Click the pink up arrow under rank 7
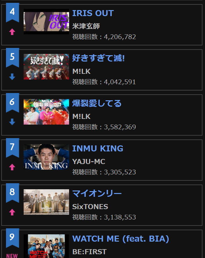Image resolution: width=205 pixels, height=258 pixels. [12, 167]
